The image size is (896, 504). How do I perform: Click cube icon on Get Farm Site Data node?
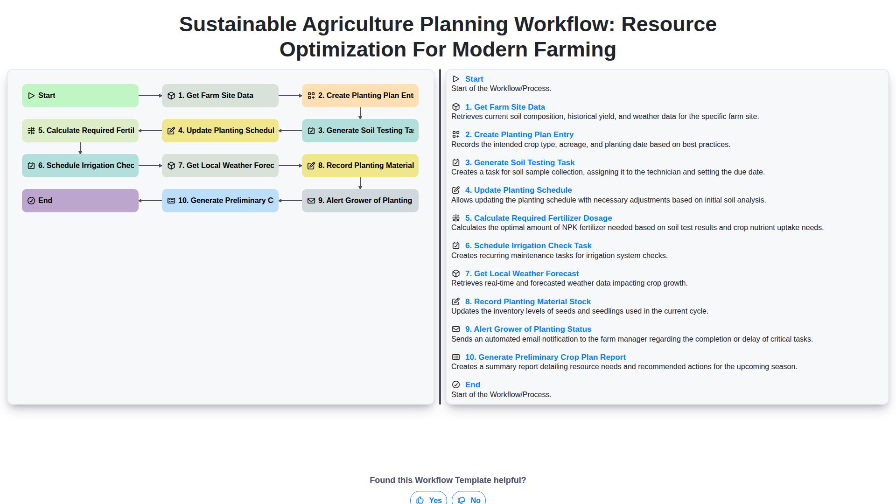171,96
